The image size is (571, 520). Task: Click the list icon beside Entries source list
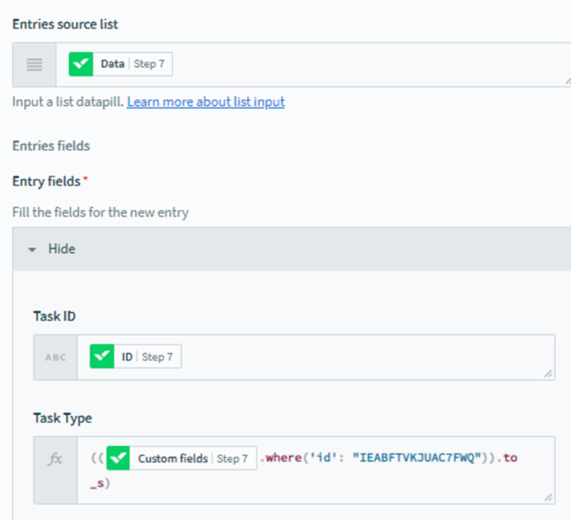click(34, 64)
